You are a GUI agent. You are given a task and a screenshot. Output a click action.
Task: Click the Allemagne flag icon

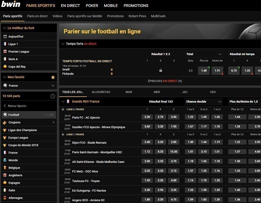[x=5, y=198]
